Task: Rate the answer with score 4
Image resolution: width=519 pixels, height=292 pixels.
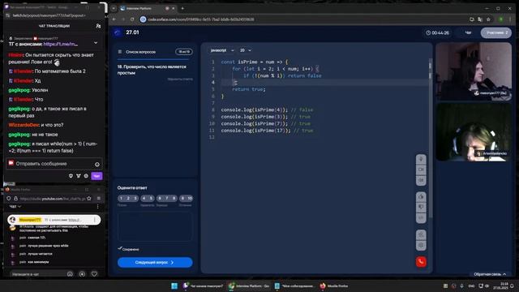Action: [144, 198]
